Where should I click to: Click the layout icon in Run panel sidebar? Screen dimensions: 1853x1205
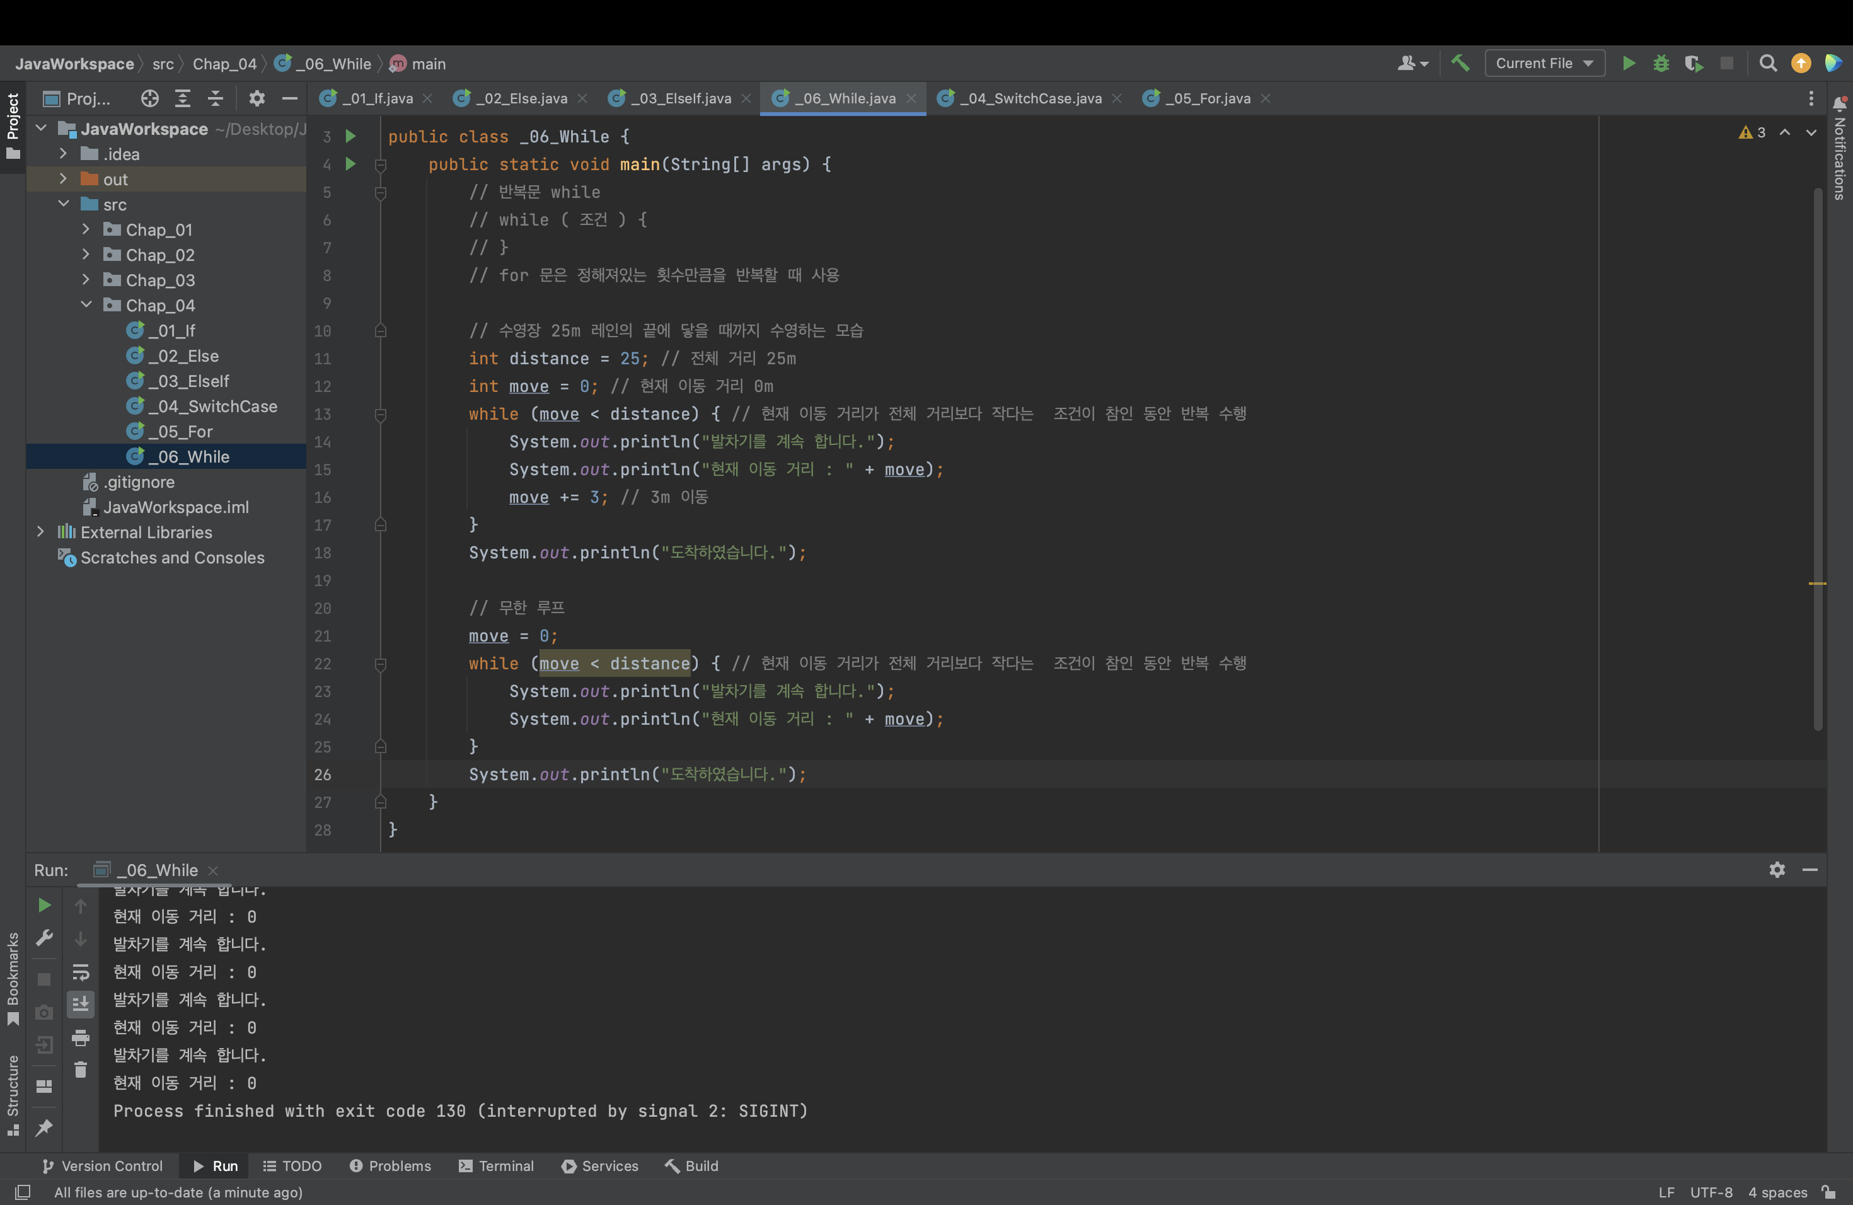(44, 1086)
